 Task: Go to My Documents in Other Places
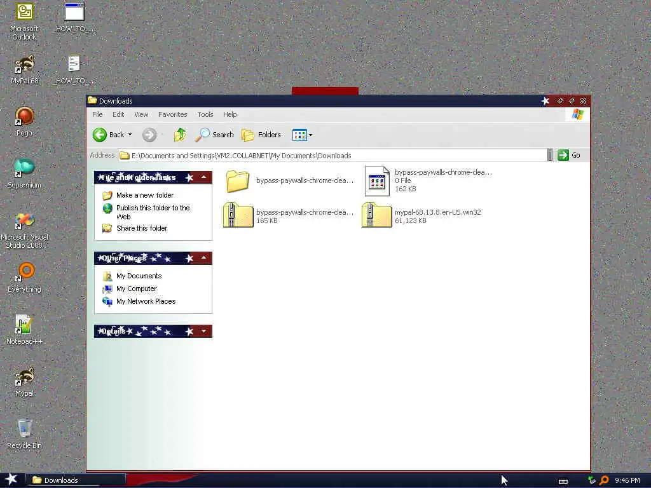coord(139,276)
